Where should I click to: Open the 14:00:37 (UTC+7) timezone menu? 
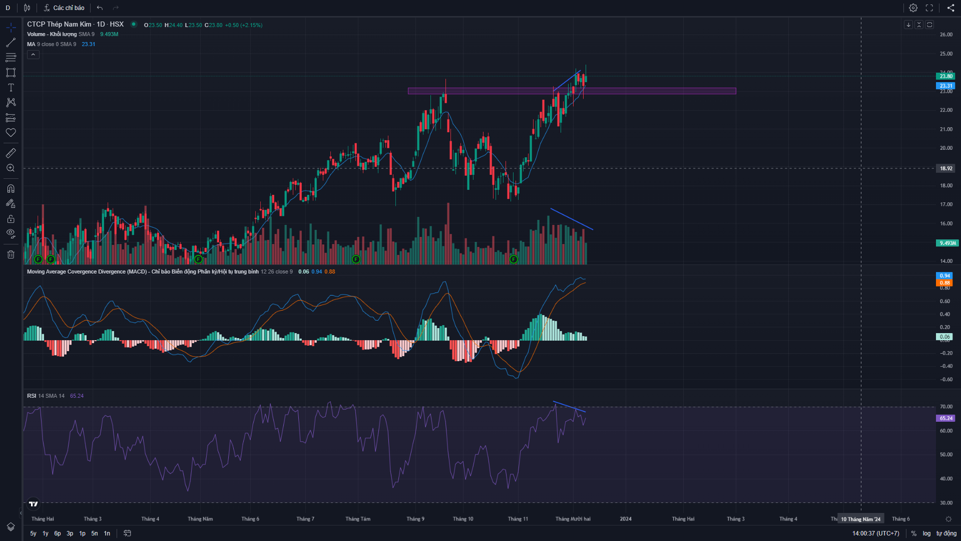point(875,533)
